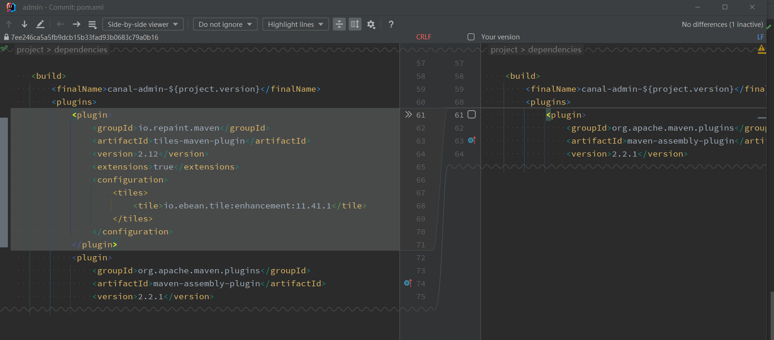The height and width of the screenshot is (340, 774).
Task: Click the gutter marker icon at right line 63
Action: click(472, 140)
